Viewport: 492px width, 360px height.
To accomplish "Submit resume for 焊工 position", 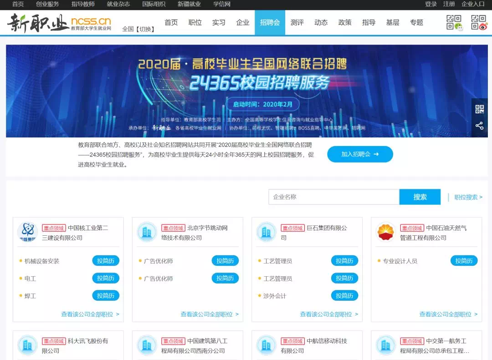I will point(106,295).
